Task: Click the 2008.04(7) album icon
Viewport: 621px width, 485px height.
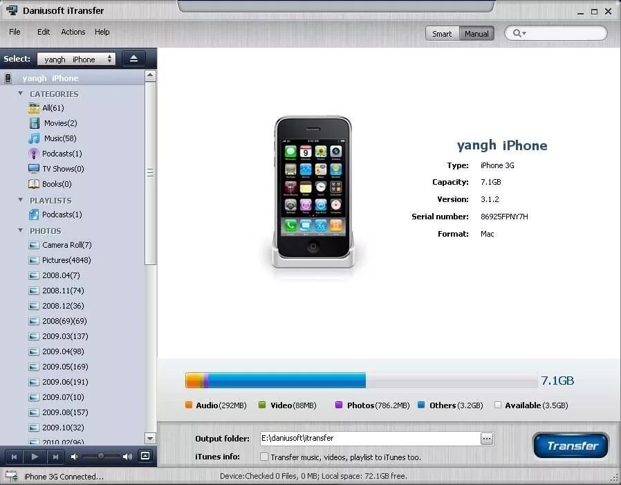Action: [x=34, y=275]
